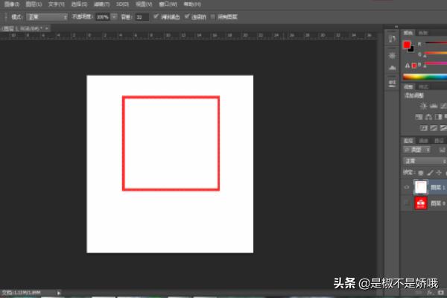447x298 pixels.
Task: Click the red foreground color swatch
Action: 407,45
